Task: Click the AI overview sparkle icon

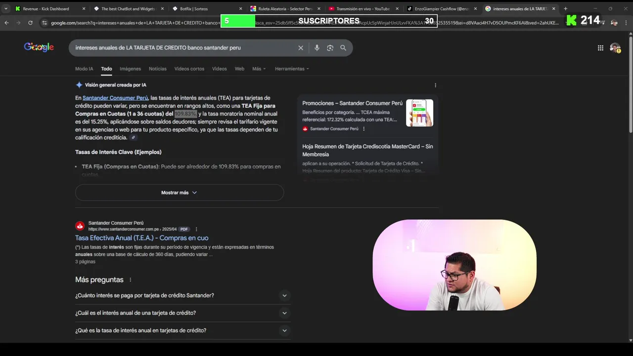Action: pyautogui.click(x=79, y=85)
